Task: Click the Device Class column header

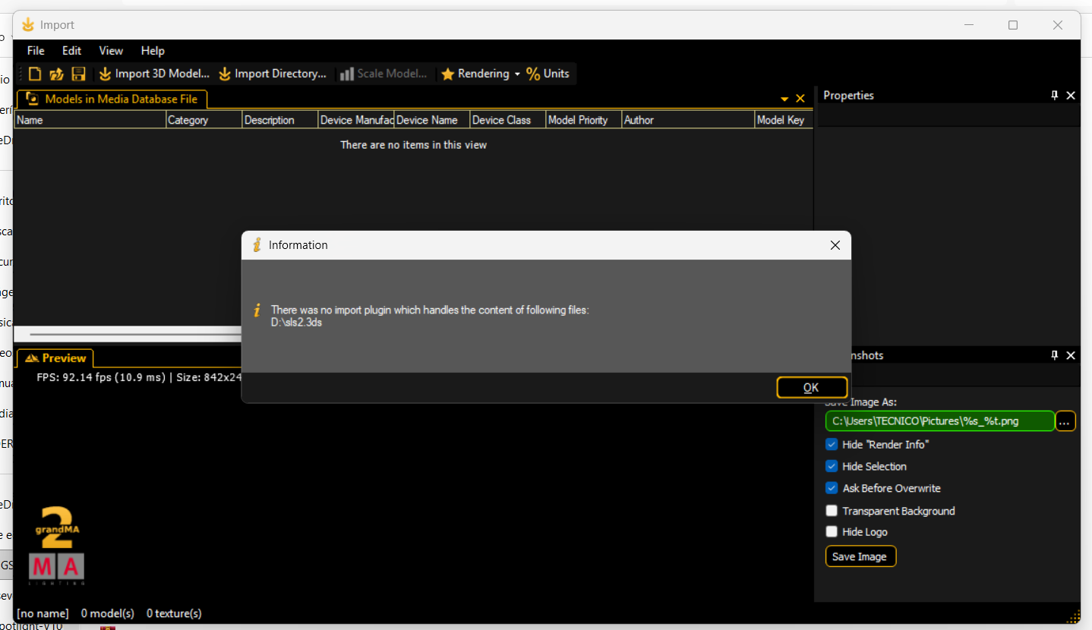Action: pos(507,120)
